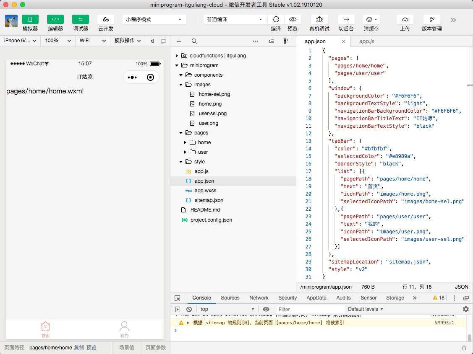Viewport: 473px width, 354px height.
Task: Open the simulate operations dropdown
Action: [128, 41]
